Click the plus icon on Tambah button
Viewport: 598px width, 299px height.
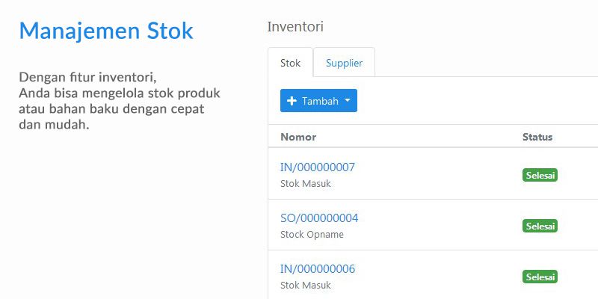coord(292,101)
